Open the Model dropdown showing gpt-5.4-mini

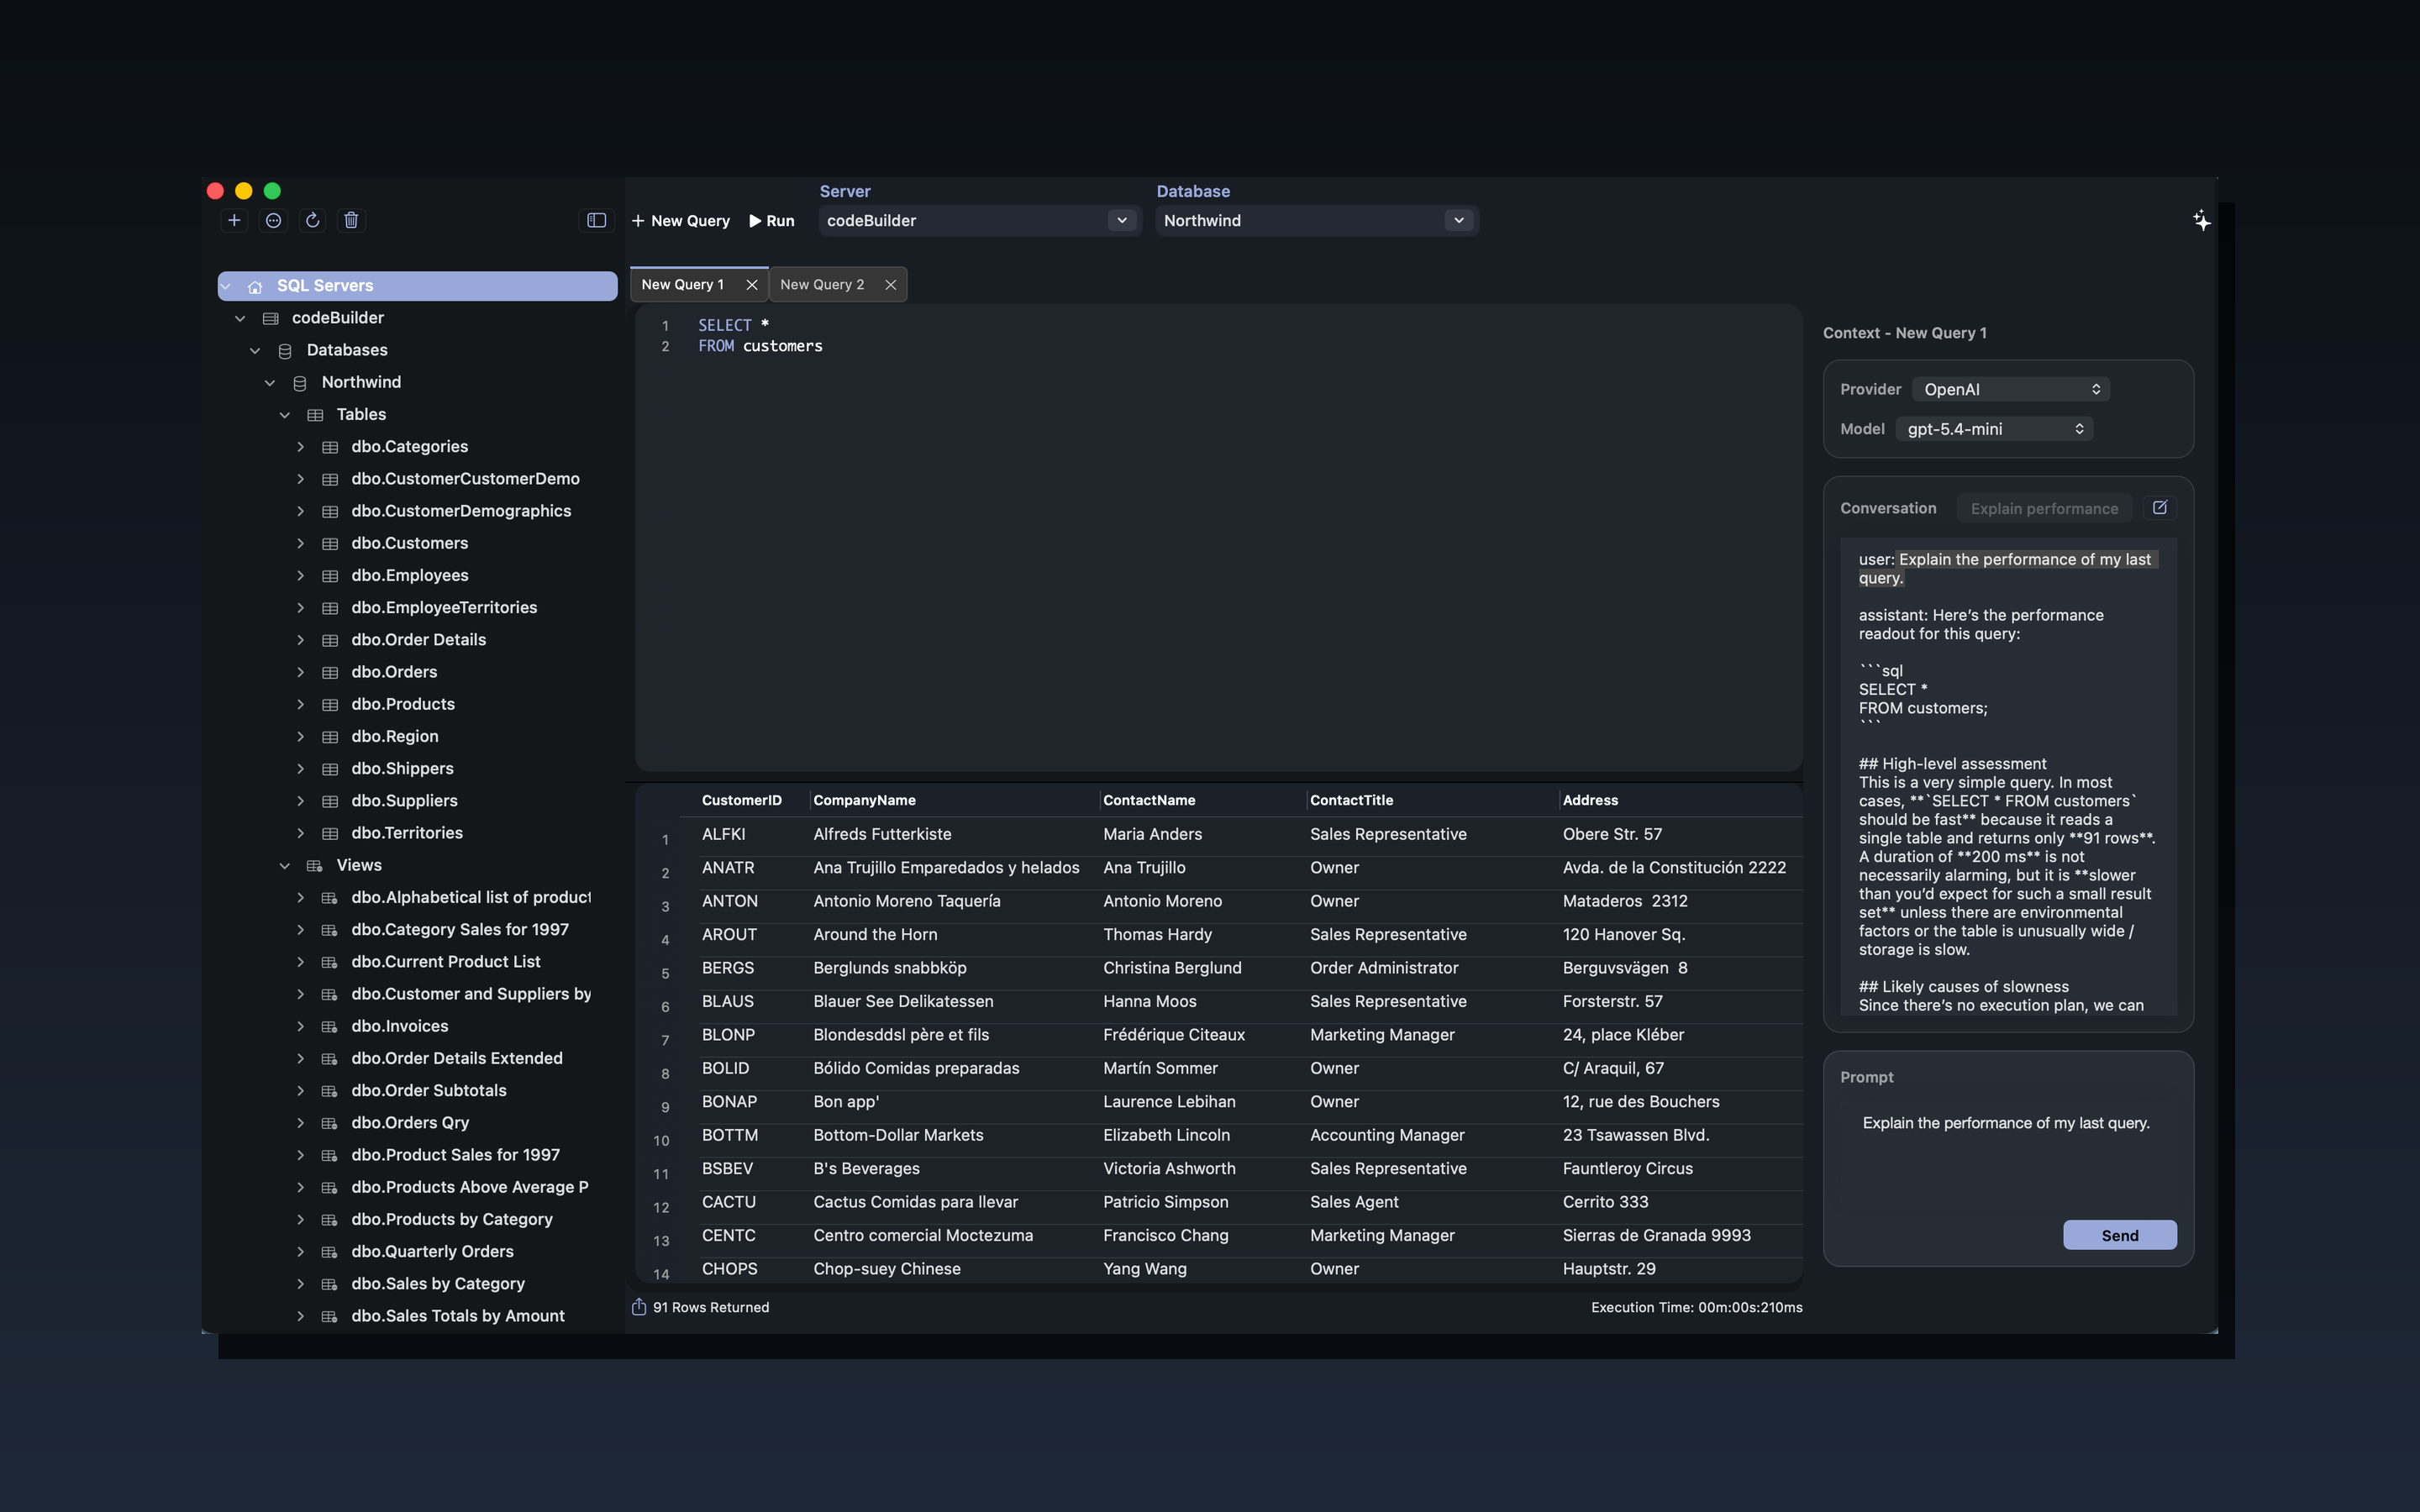[x=1993, y=428]
